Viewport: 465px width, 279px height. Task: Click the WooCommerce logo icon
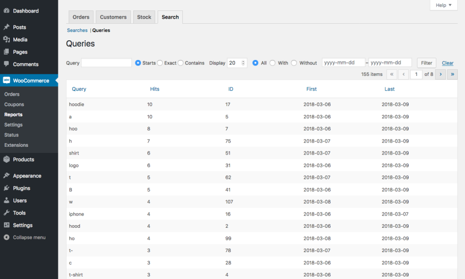coord(6,81)
